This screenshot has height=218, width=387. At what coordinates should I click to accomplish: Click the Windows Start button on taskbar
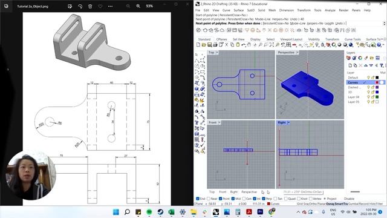click(115, 212)
